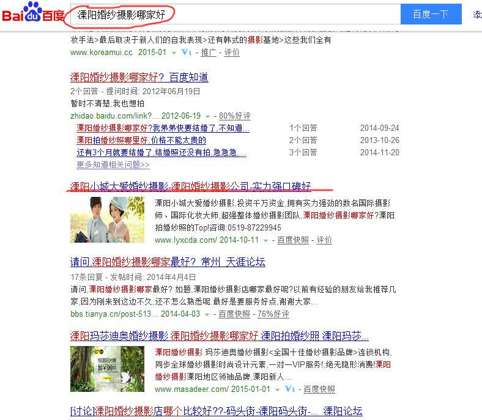
Task: Open [讨论]溧阳婚纱摄影店哪个比较好 溧阳论坛 result
Action: [217, 411]
